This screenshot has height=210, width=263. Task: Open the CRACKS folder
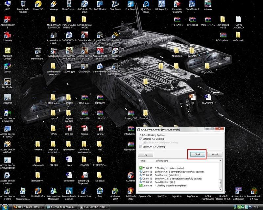[84, 161]
